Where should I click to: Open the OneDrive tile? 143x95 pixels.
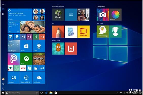[x=39, y=78]
